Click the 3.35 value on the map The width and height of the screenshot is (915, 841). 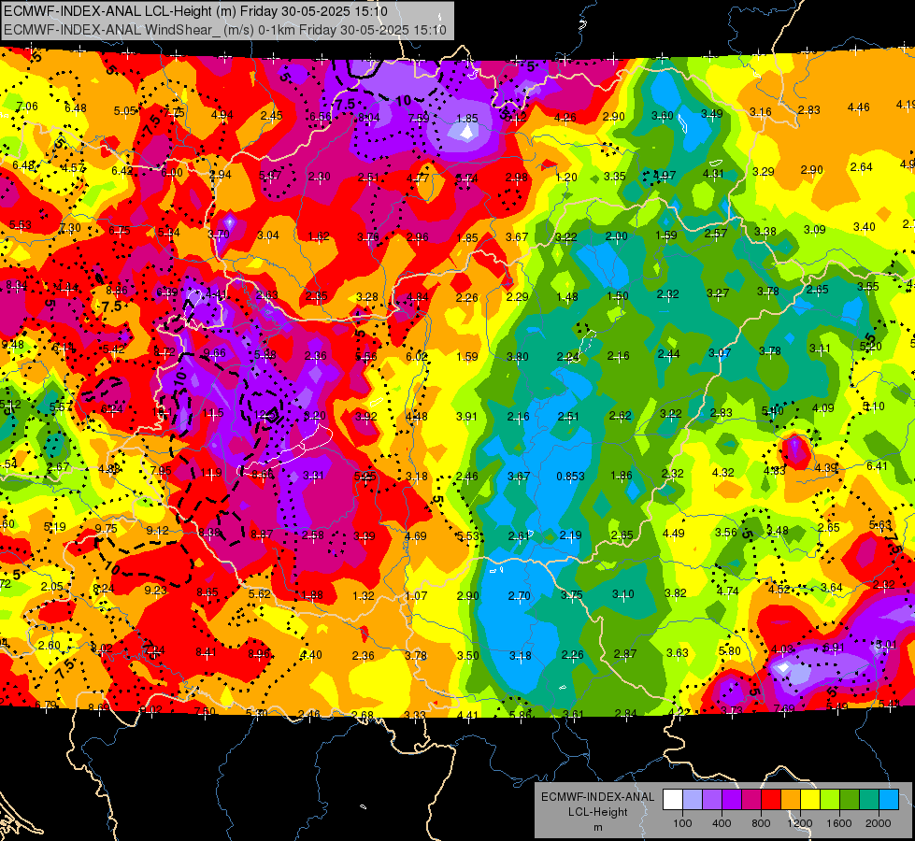coord(614,177)
